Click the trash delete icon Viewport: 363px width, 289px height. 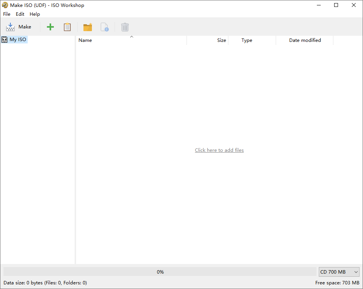click(x=125, y=27)
